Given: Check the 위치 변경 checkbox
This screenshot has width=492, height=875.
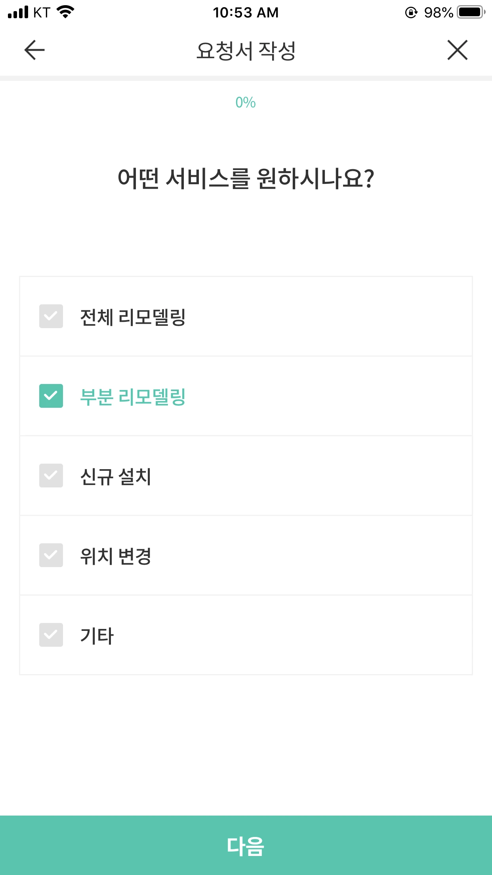Looking at the screenshot, I should (51, 555).
